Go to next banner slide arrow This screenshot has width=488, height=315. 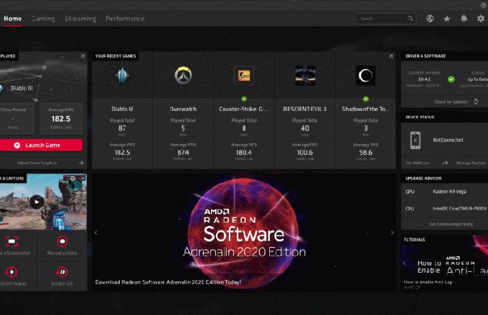click(x=392, y=233)
